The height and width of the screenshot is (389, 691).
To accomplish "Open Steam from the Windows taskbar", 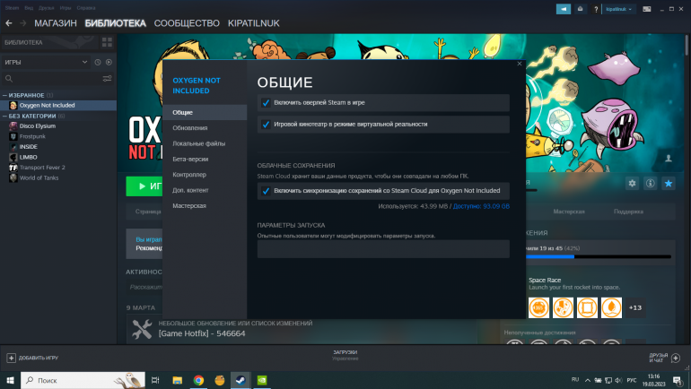I will (241, 380).
